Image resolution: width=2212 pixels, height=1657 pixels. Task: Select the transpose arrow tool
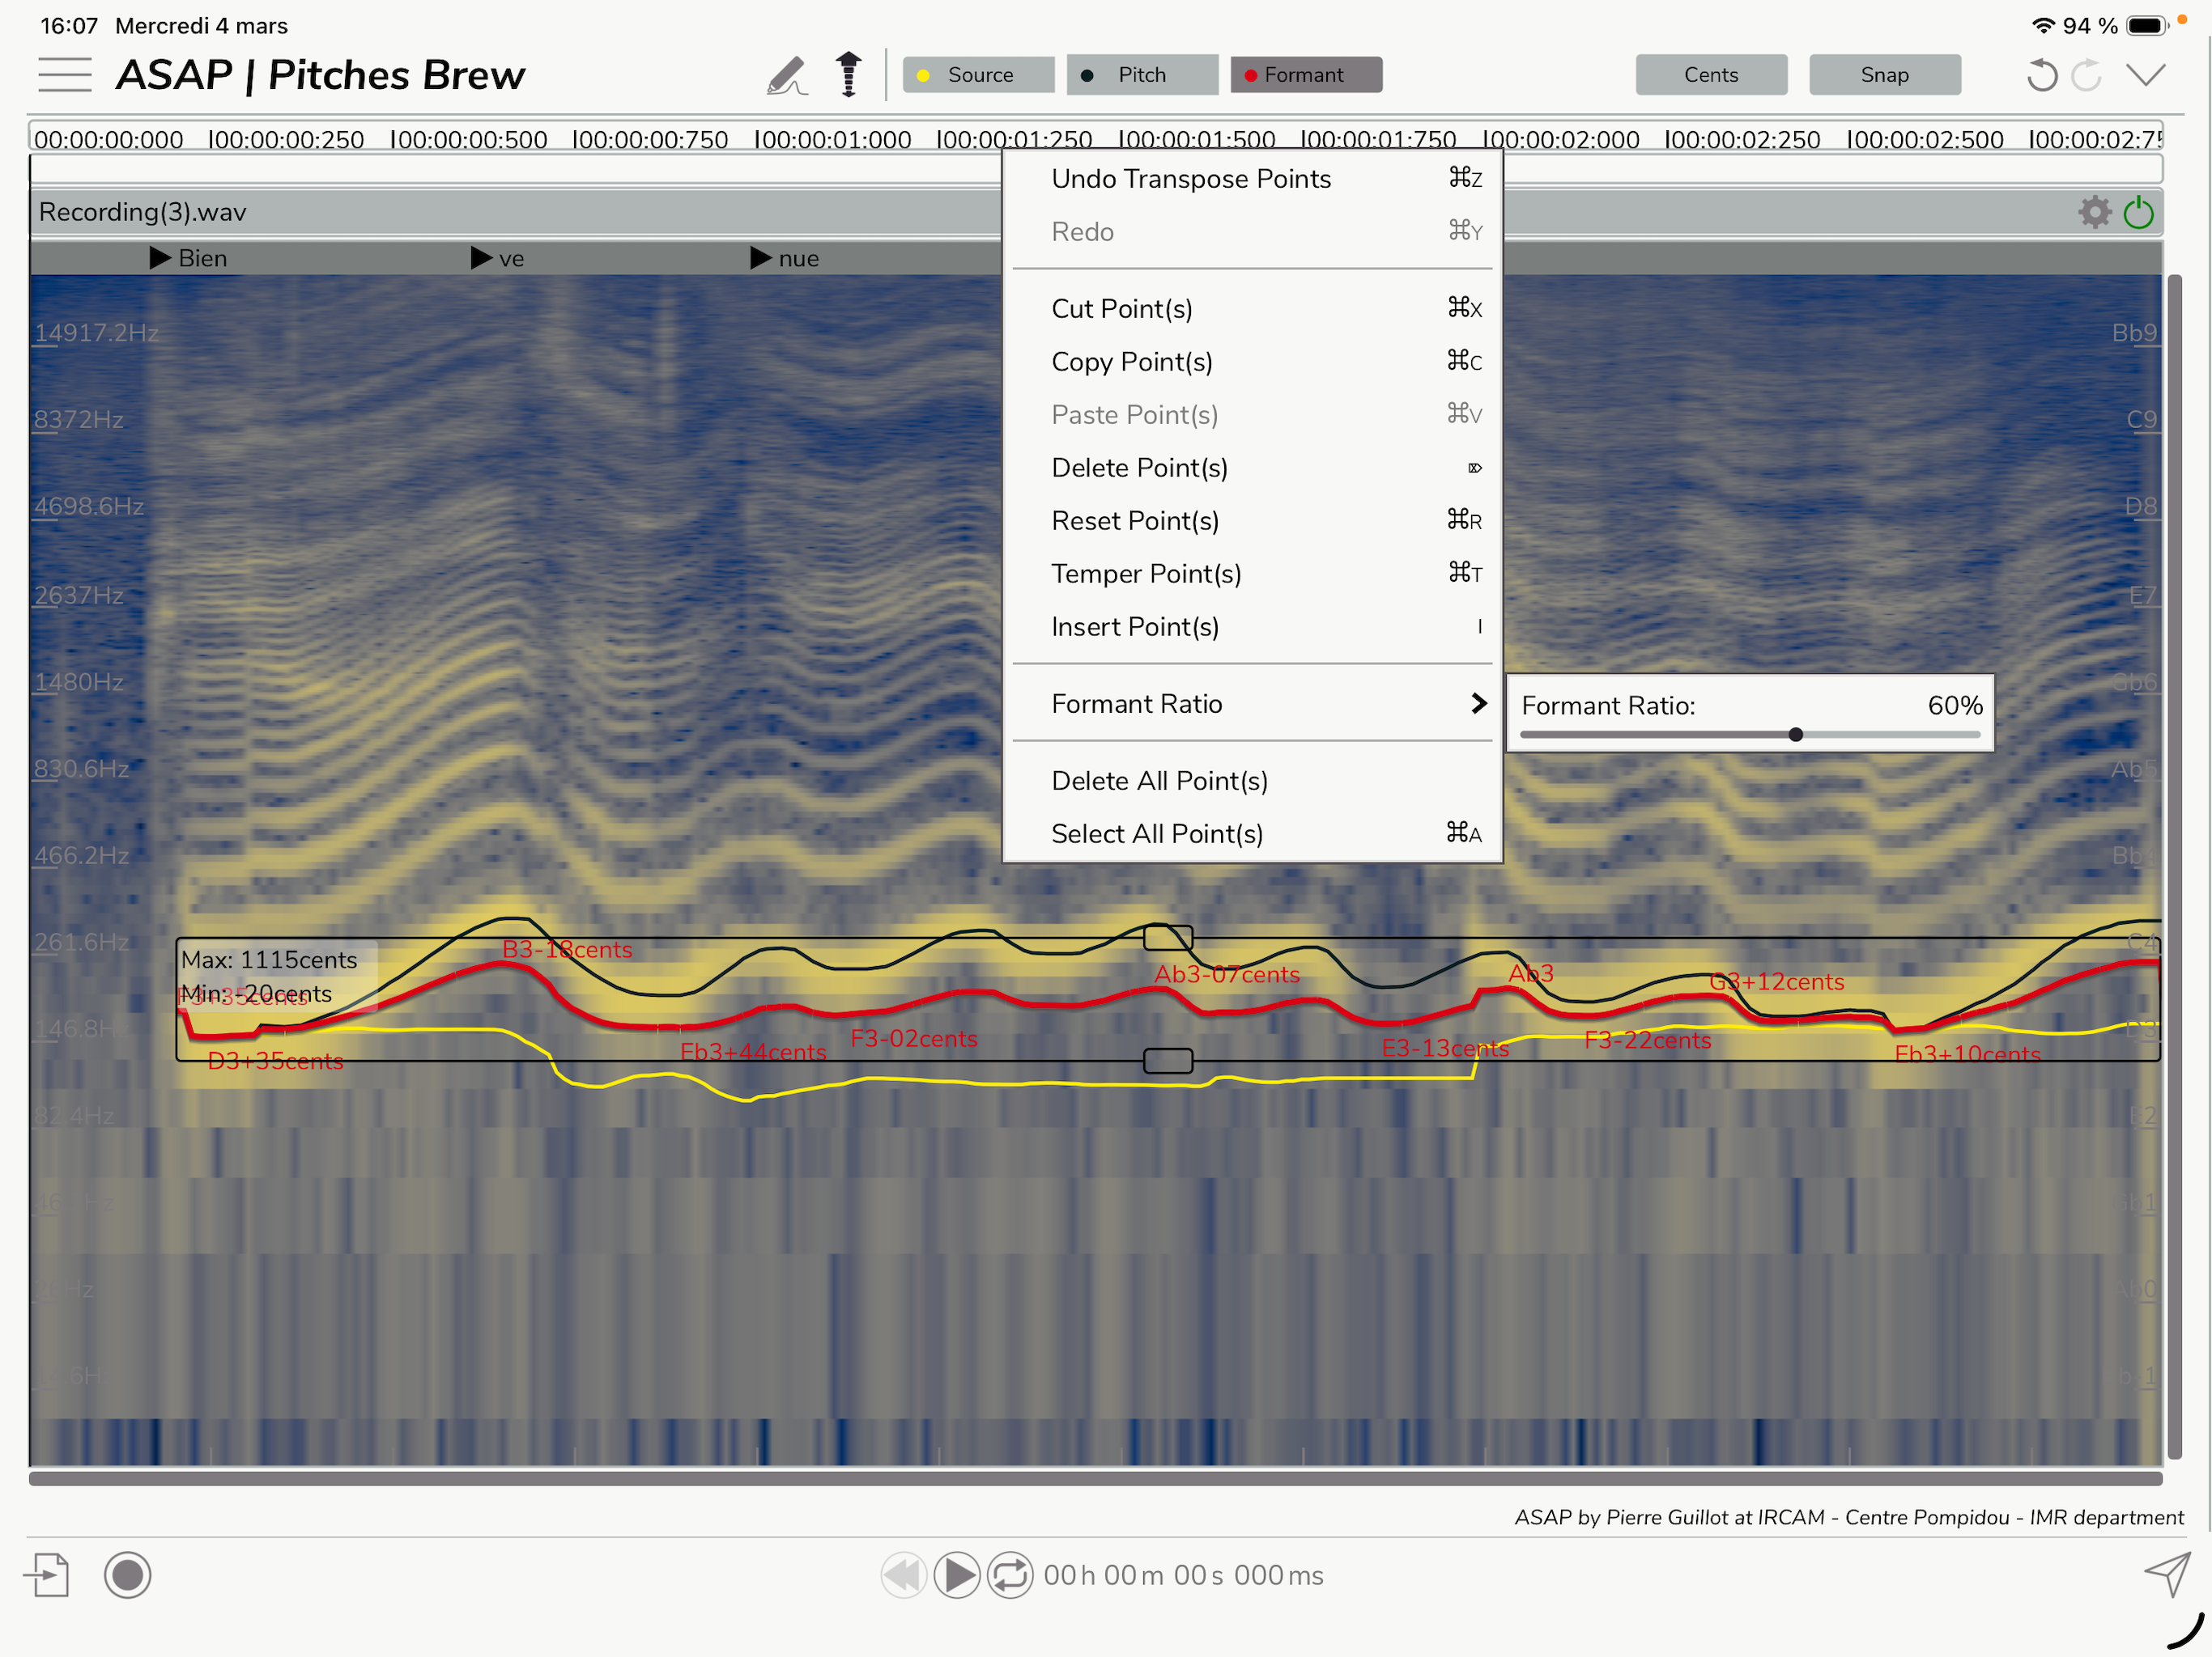(848, 75)
